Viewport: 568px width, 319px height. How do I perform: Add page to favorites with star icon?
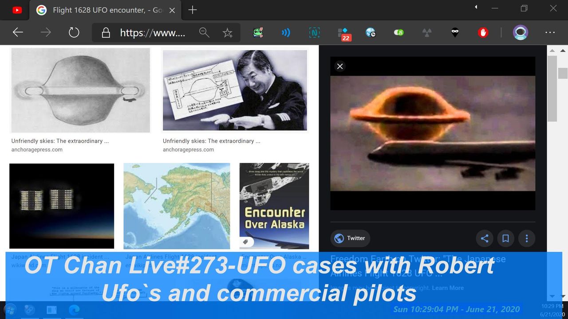click(x=228, y=33)
